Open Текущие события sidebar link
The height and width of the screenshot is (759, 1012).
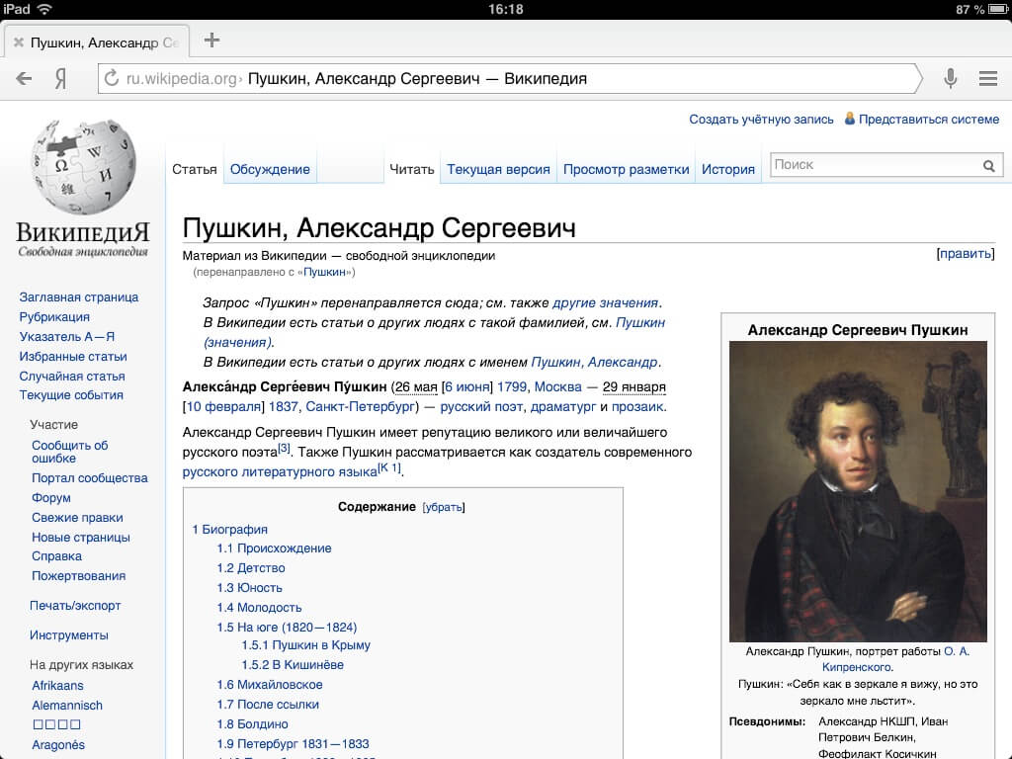click(x=71, y=395)
